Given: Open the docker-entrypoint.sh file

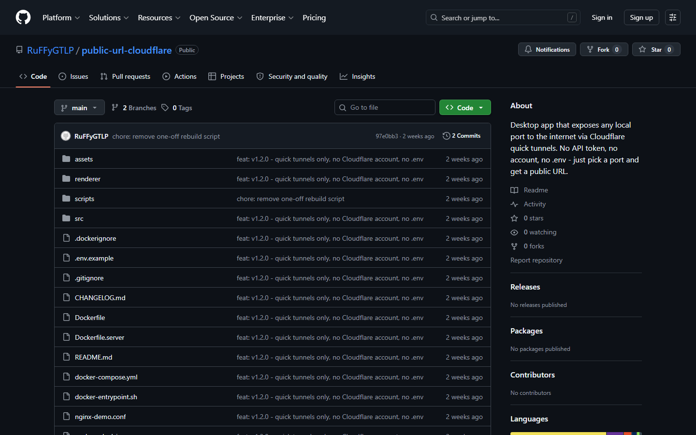Looking at the screenshot, I should (x=106, y=397).
